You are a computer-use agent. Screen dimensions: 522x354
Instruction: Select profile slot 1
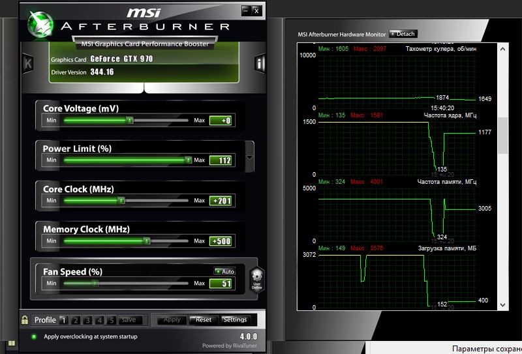[63, 320]
